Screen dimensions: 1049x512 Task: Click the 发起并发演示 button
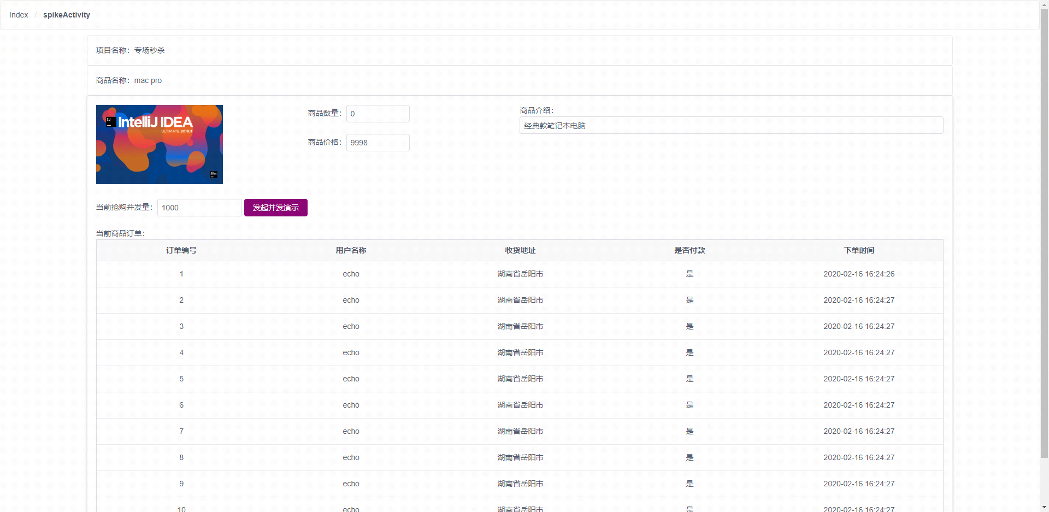[275, 208]
